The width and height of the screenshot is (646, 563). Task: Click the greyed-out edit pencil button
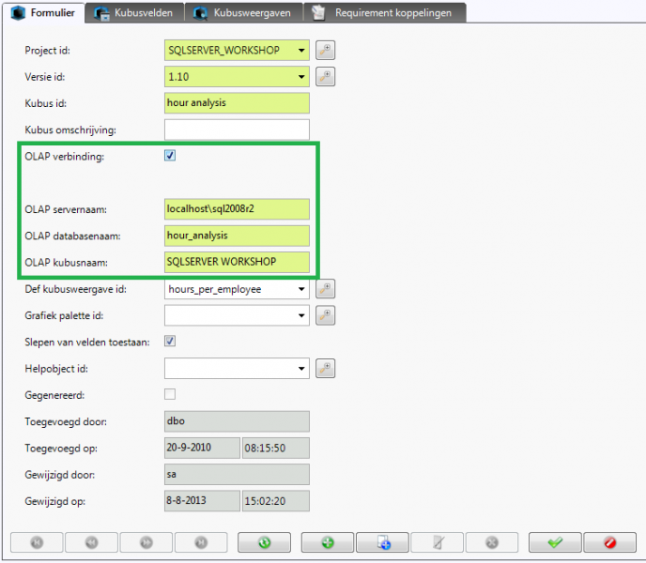point(438,542)
